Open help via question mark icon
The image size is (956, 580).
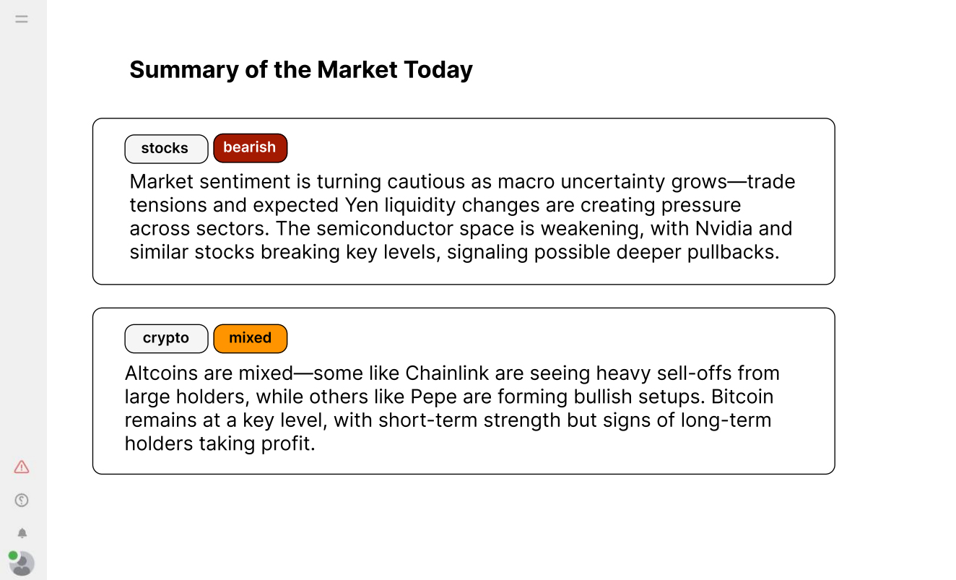[x=22, y=500]
